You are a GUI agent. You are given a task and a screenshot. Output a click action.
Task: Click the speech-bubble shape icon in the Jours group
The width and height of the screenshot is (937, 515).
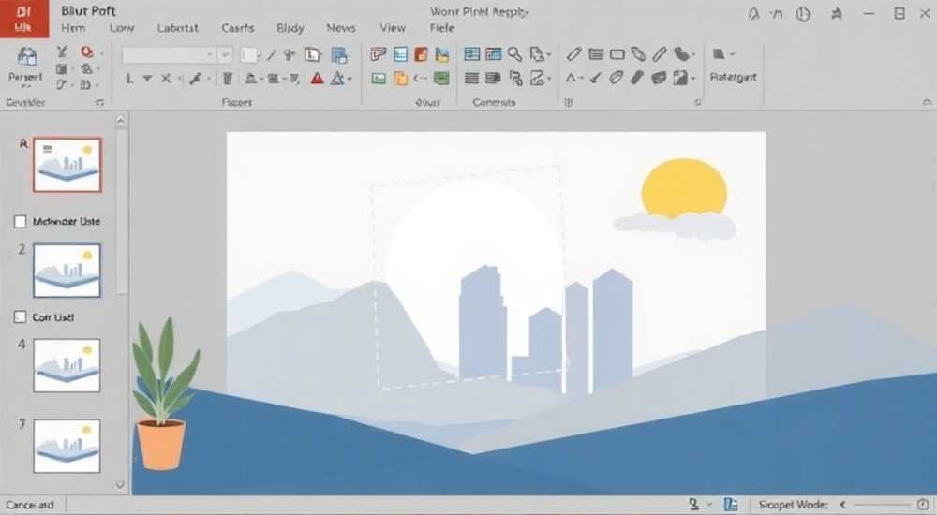coord(378,54)
